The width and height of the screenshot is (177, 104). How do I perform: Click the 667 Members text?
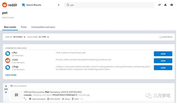[18, 56]
